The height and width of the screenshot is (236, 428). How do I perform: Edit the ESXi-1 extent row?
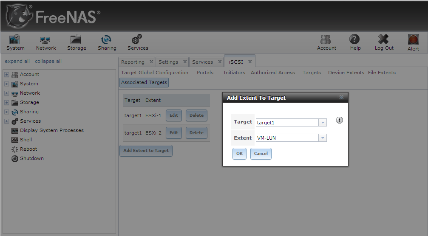173,115
